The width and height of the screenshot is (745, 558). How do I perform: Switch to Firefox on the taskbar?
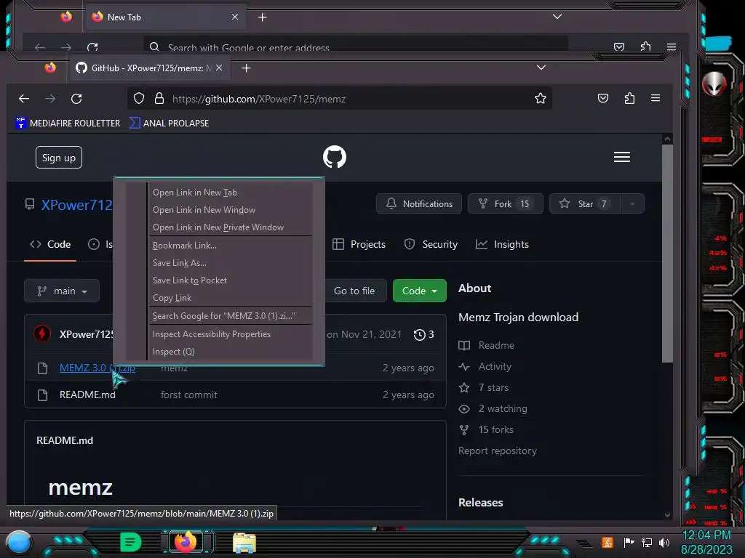186,541
